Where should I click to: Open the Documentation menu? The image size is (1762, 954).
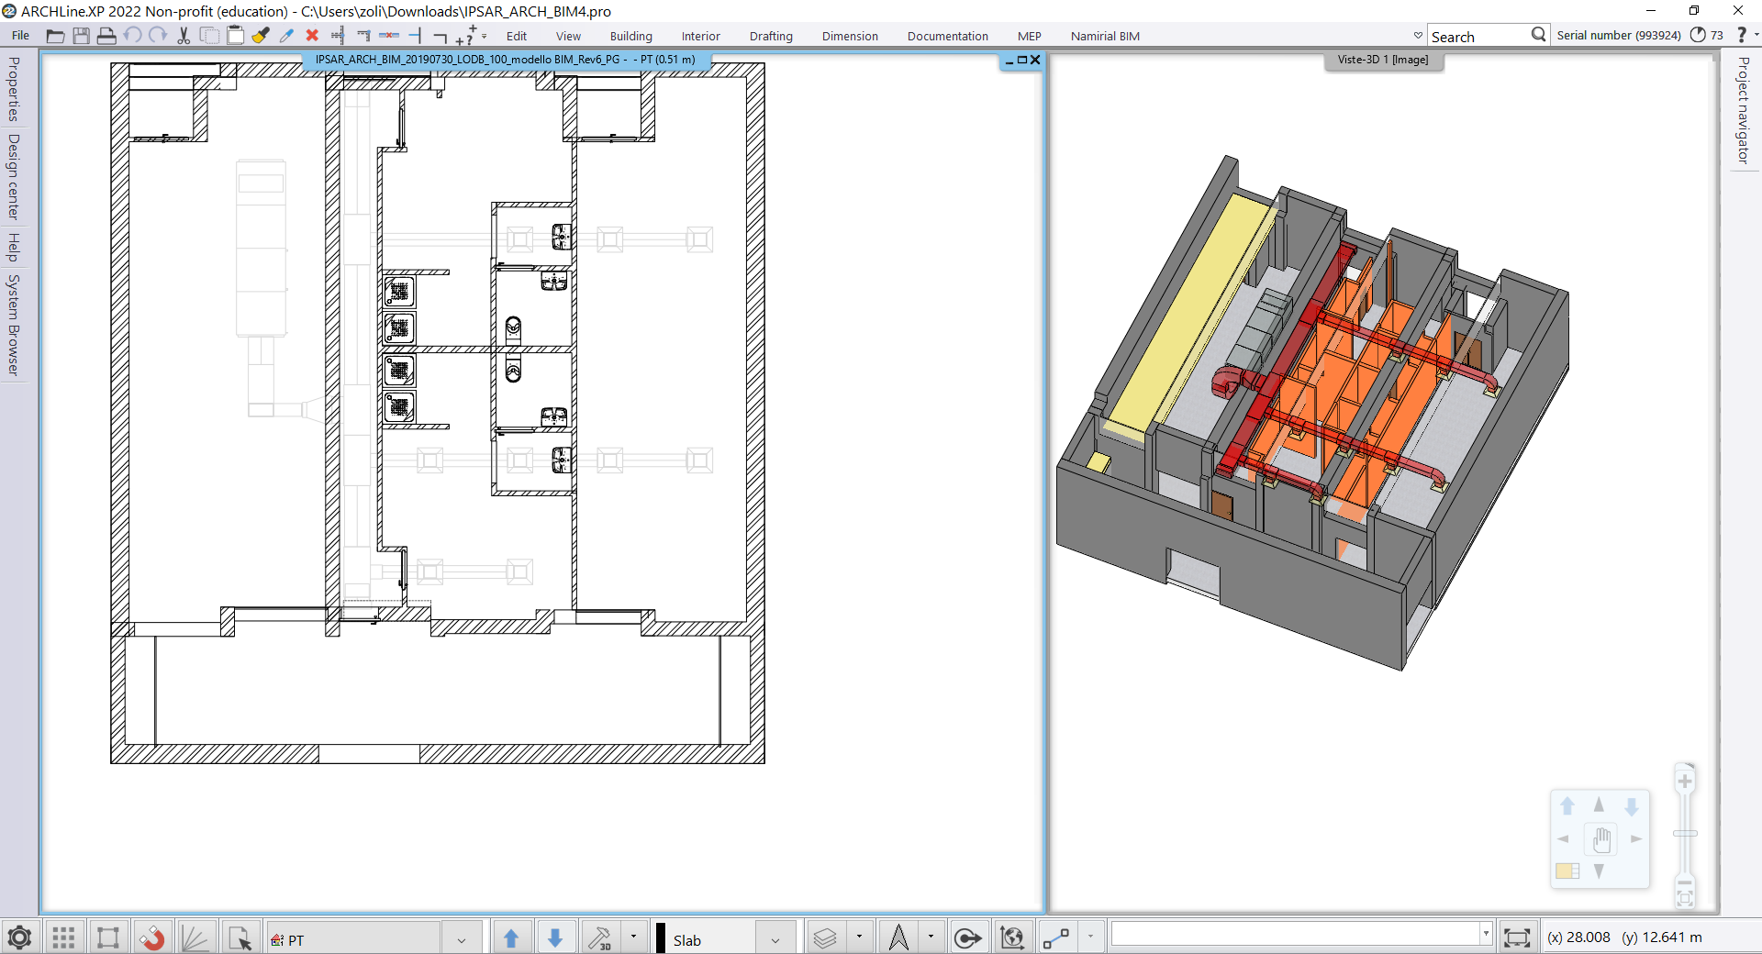pos(947,36)
